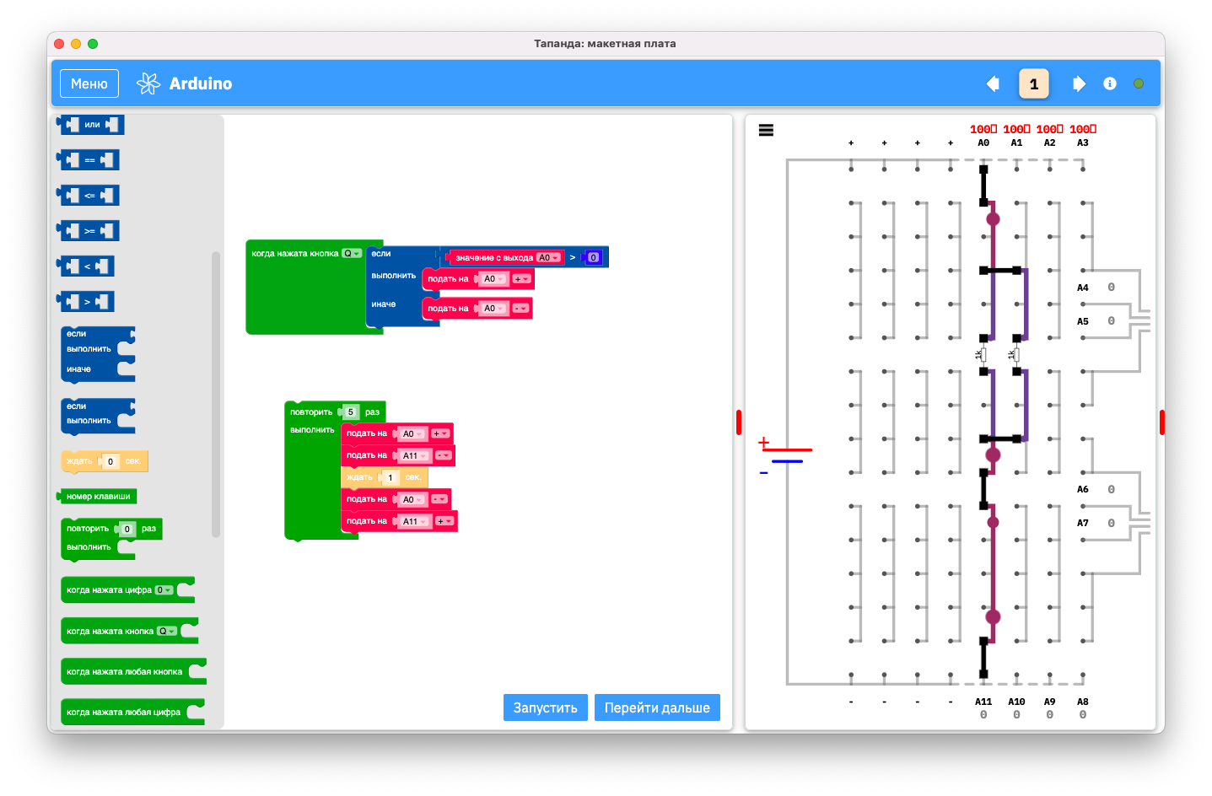Screen dimensions: 1212x796
Task: Click the compare value 0 field
Action: coord(594,258)
